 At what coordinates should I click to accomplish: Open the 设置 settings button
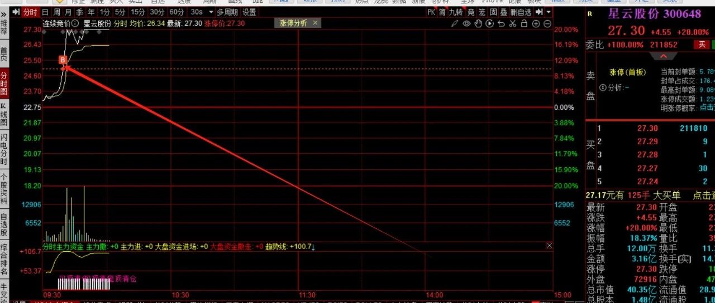[x=249, y=12]
